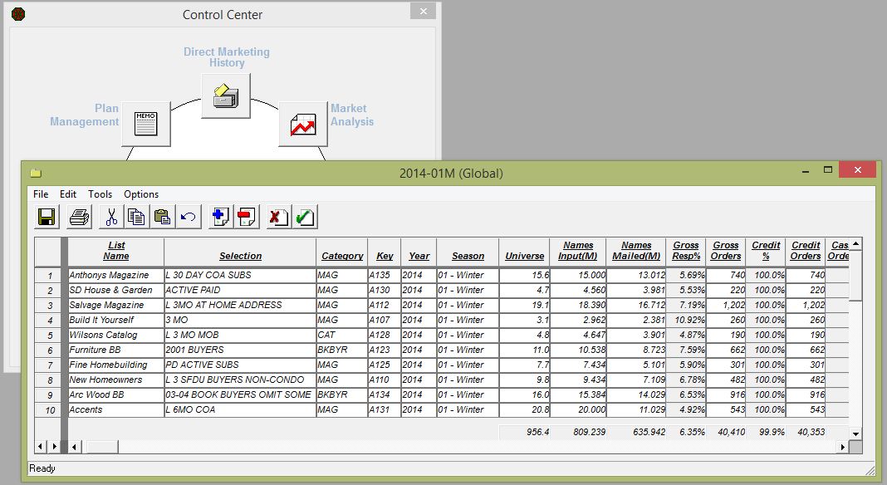The height and width of the screenshot is (485, 887).
Task: Click the 'SD House & Garden' cell
Action: [x=116, y=291]
